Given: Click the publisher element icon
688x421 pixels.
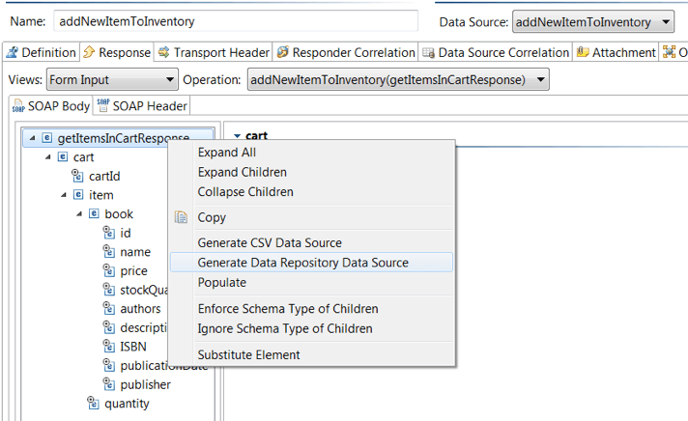Looking at the screenshot, I should 108,384.
